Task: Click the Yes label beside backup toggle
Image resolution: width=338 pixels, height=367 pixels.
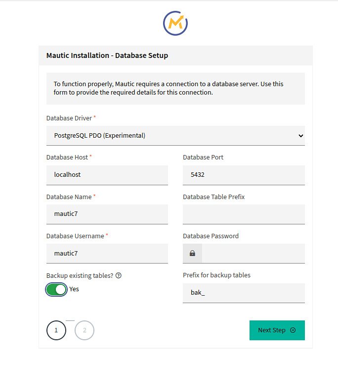Action: [x=74, y=289]
